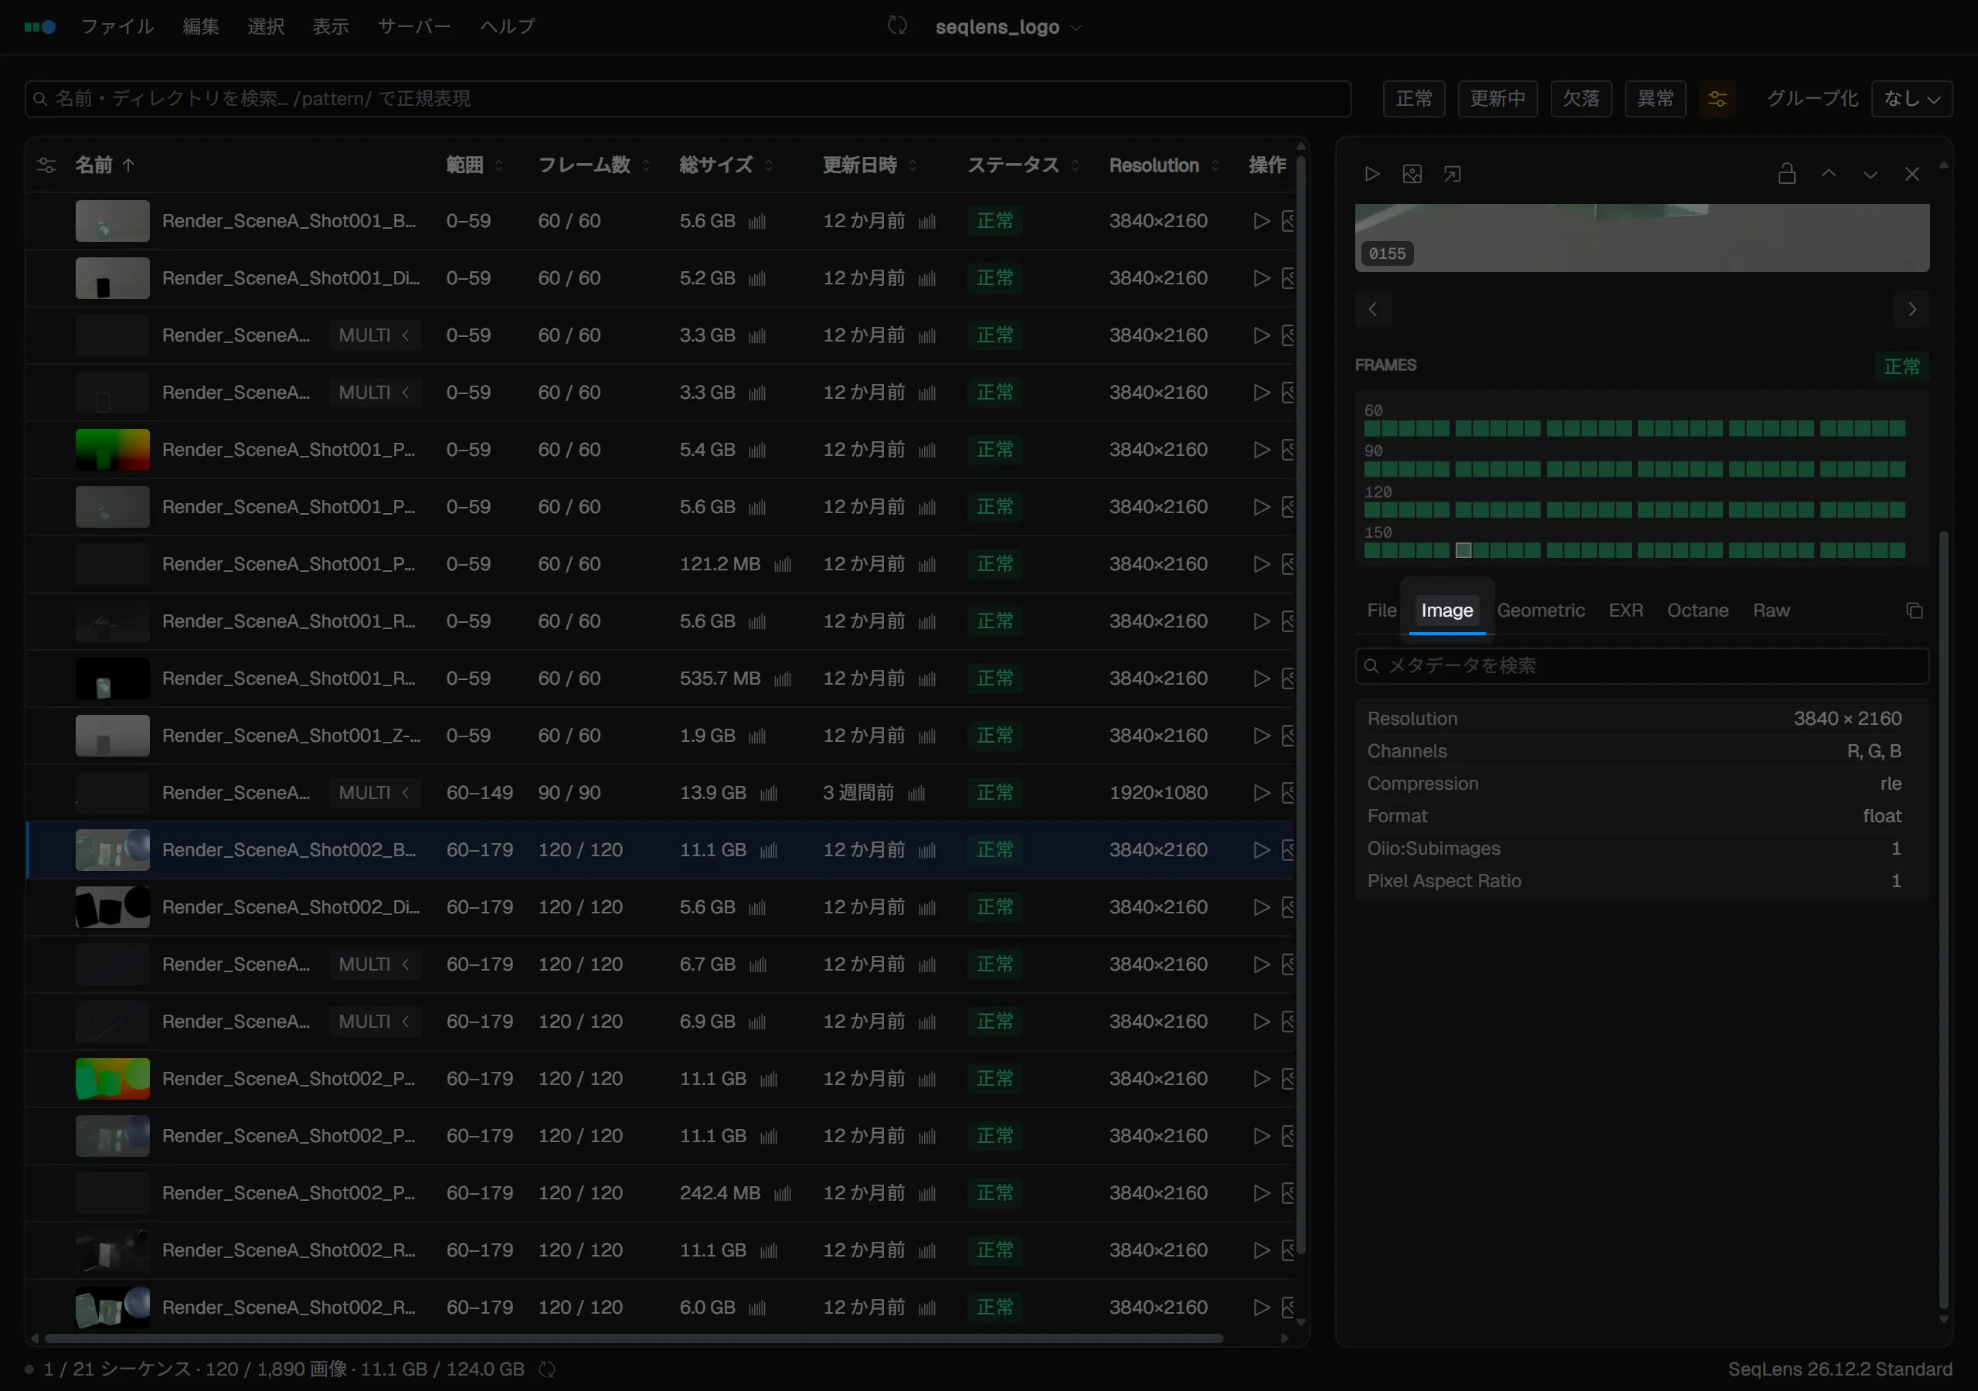Click size histogram icon beside 121.2 MB
Image resolution: width=1978 pixels, height=1391 pixels.
[782, 564]
